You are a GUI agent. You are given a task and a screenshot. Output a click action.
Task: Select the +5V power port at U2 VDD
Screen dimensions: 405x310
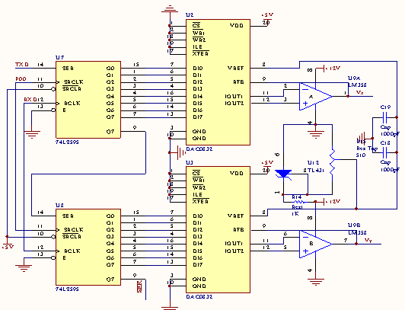pyautogui.click(x=267, y=15)
